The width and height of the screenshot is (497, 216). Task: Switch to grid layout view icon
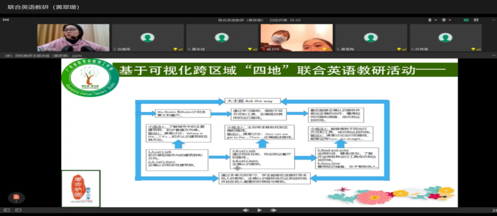pyautogui.click(x=477, y=20)
